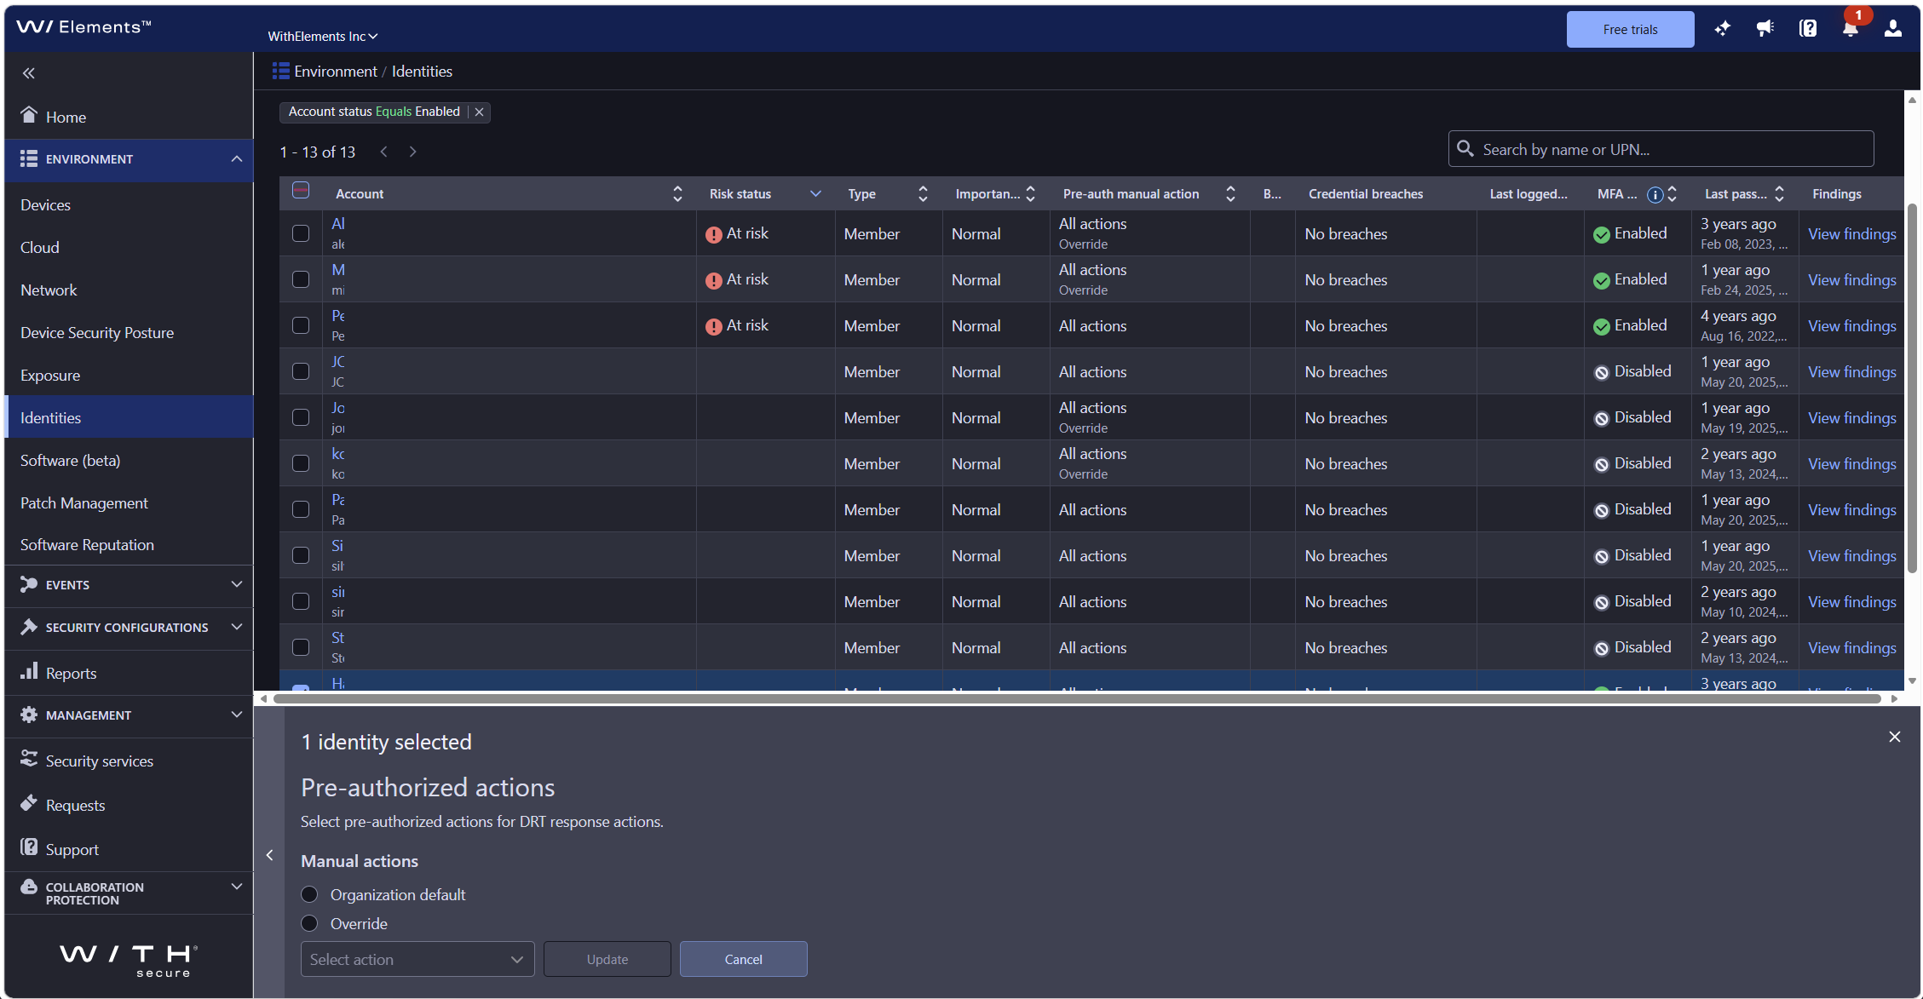The height and width of the screenshot is (999, 1923).
Task: Sort by Importance column arrows
Action: [x=1030, y=194]
